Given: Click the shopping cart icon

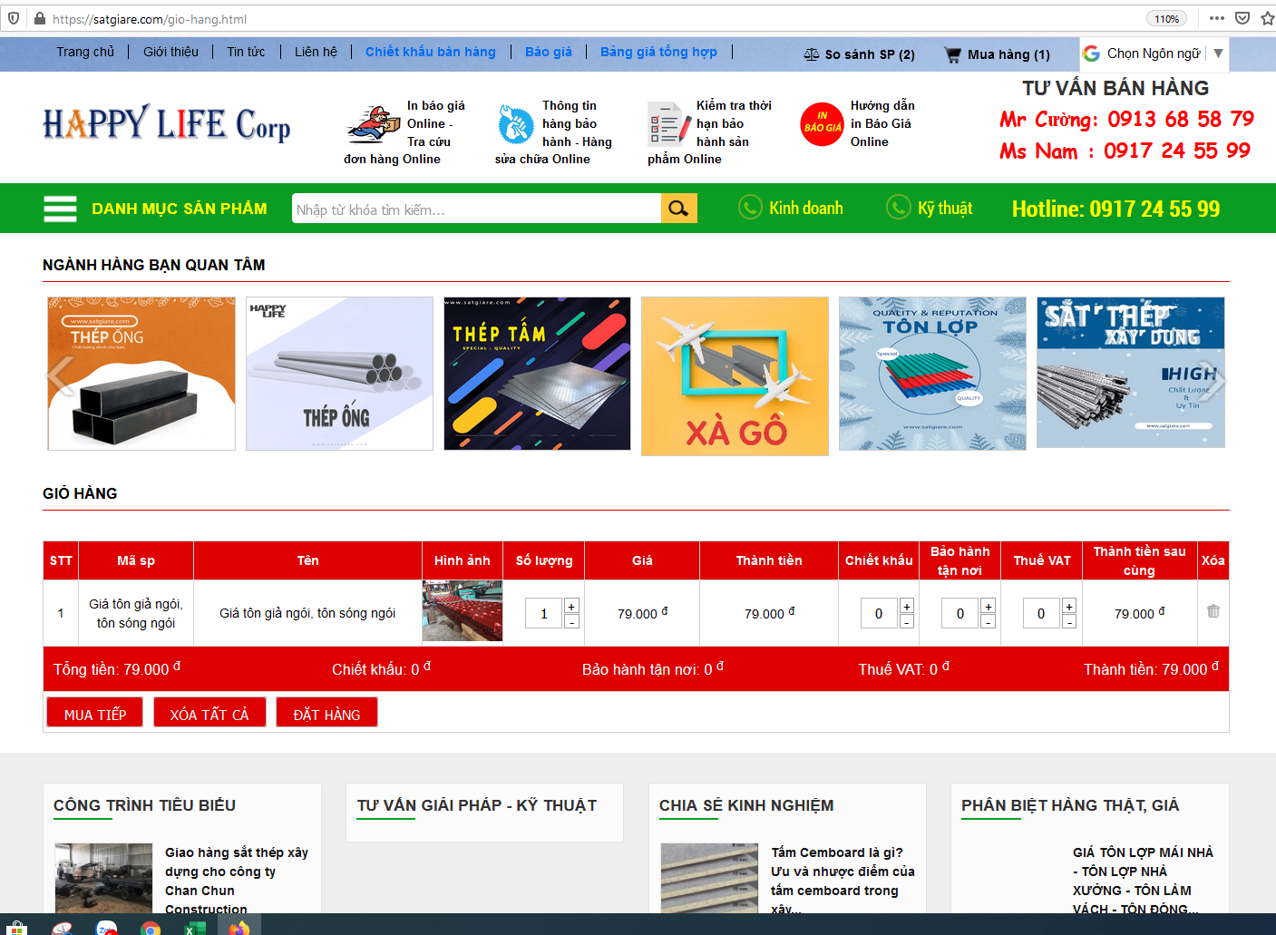Looking at the screenshot, I should click(952, 54).
